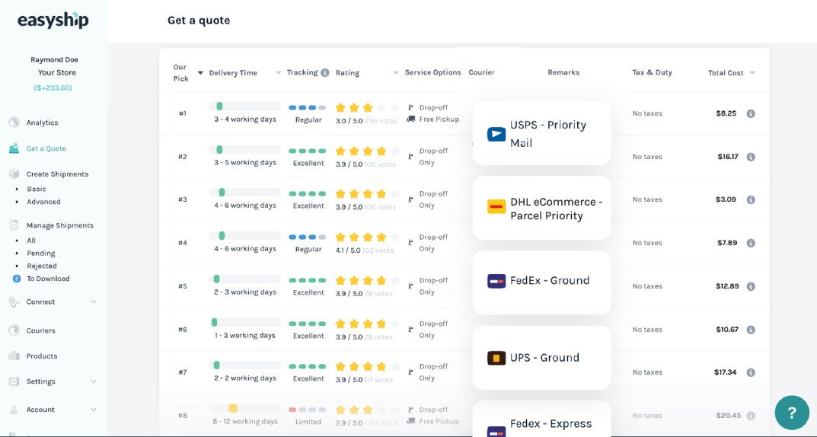817x437 pixels.
Task: Click the easyship logo
Action: click(53, 20)
